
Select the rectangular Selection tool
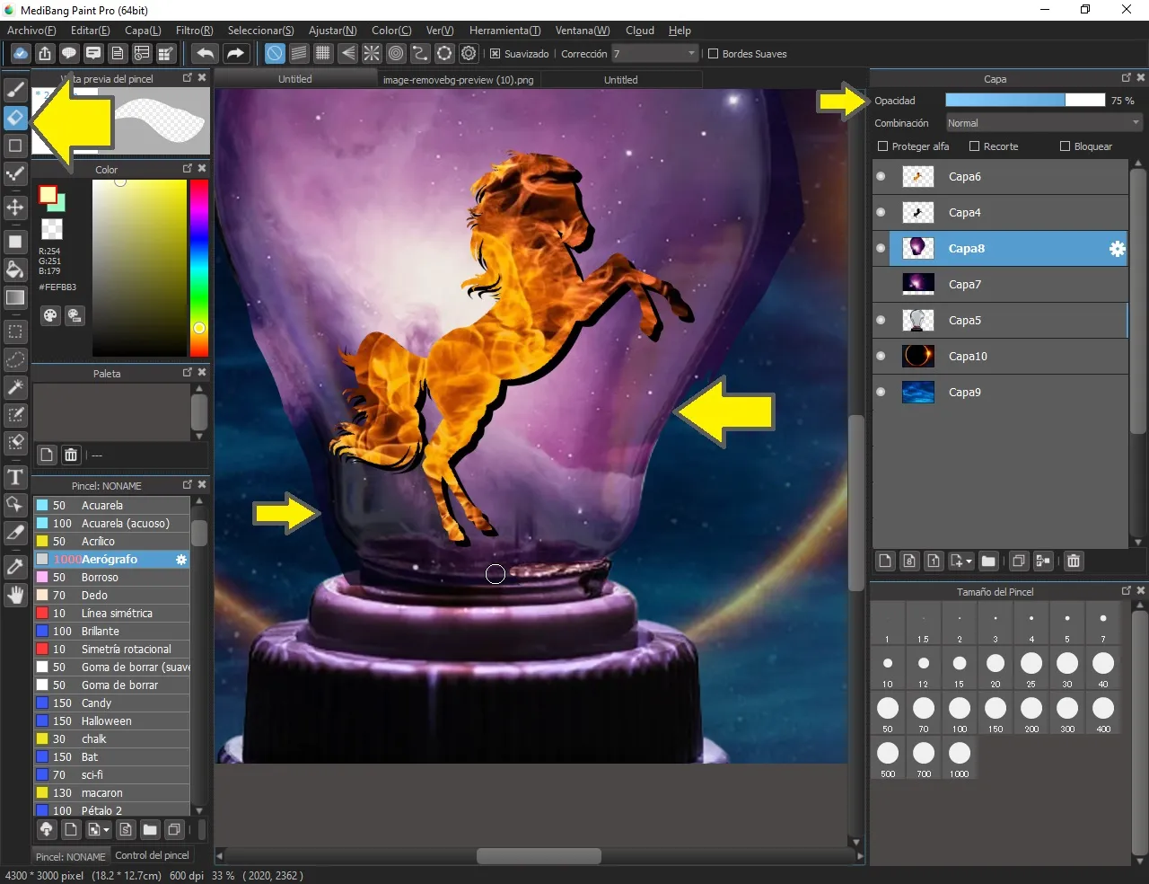[x=15, y=331]
